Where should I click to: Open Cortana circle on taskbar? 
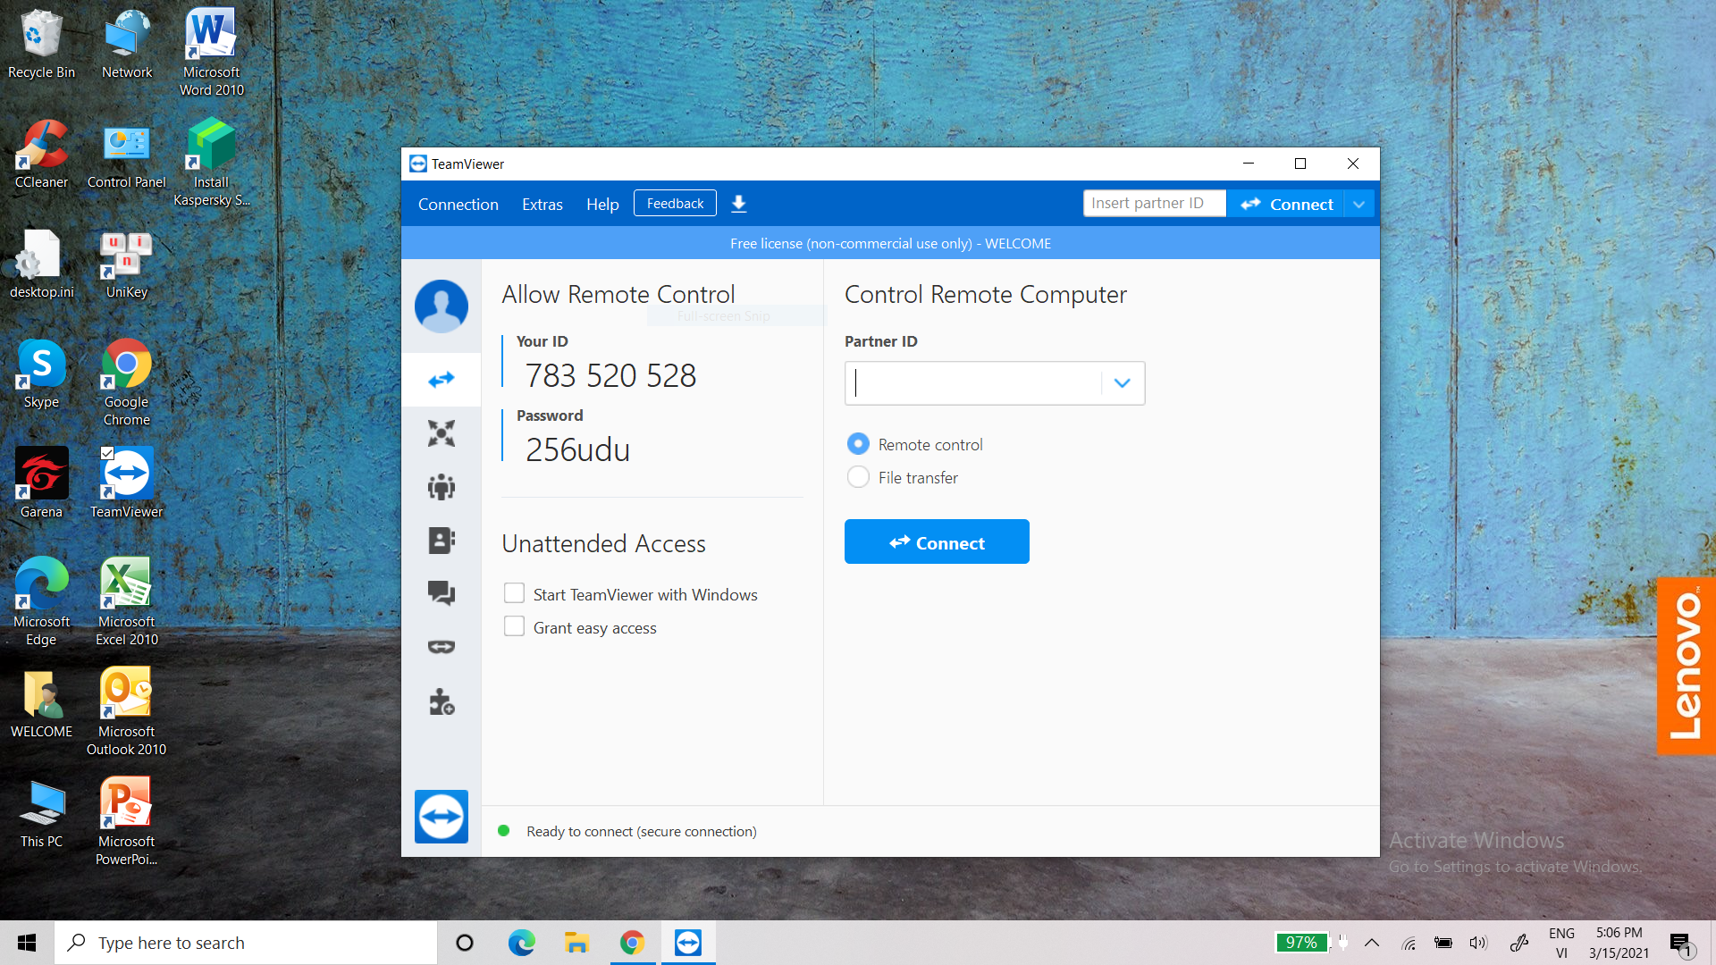tap(464, 943)
